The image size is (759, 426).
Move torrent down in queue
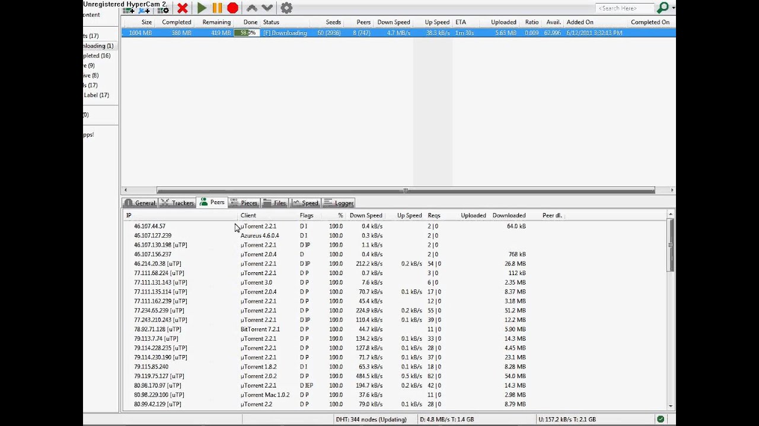[x=267, y=8]
